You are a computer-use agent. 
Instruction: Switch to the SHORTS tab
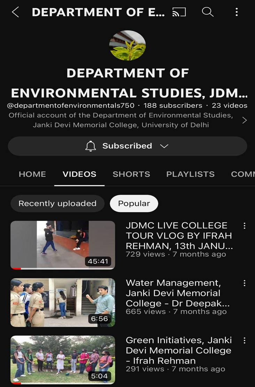(x=131, y=174)
